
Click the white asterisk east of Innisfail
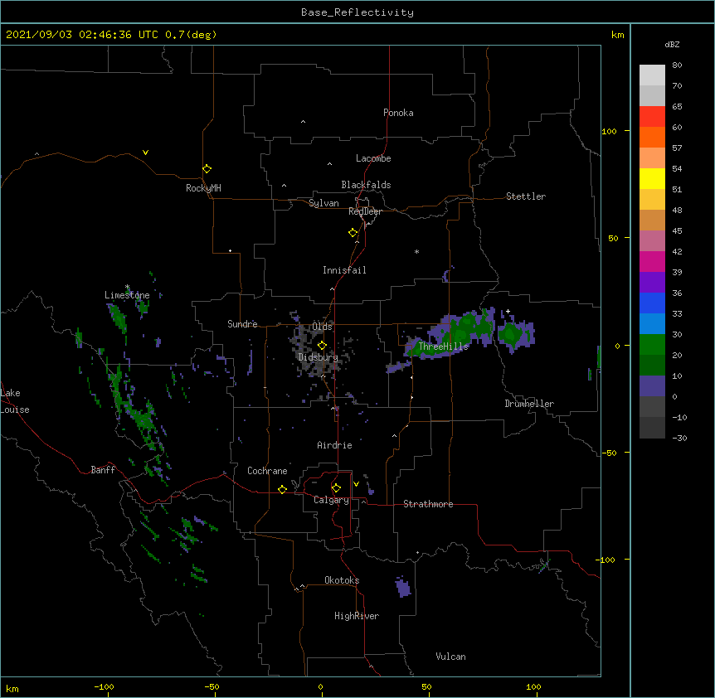tap(416, 251)
